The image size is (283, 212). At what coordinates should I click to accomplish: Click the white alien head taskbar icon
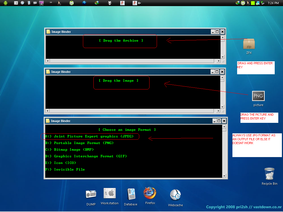coord(110,3)
